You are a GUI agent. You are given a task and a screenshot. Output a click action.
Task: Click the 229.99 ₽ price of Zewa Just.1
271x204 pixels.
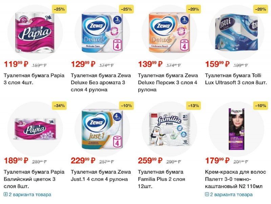[x=83, y=160]
